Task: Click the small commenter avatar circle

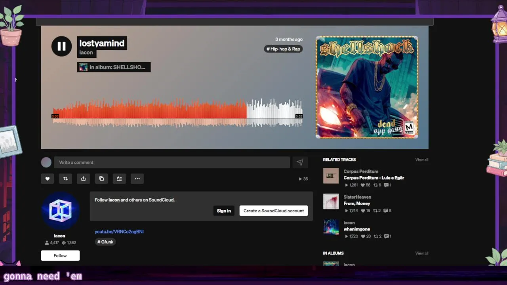Action: [x=46, y=162]
